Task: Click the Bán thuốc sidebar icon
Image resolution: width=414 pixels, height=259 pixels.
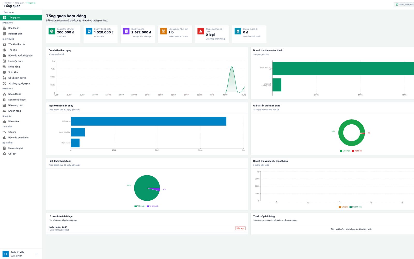Action: pyautogui.click(x=4, y=28)
